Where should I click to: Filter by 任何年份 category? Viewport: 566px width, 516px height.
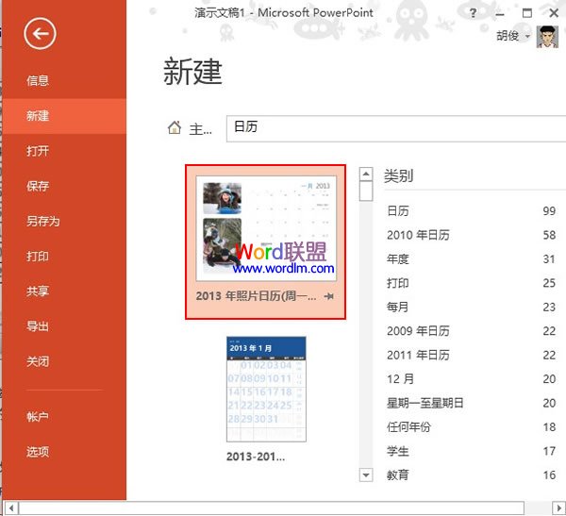click(x=471, y=427)
